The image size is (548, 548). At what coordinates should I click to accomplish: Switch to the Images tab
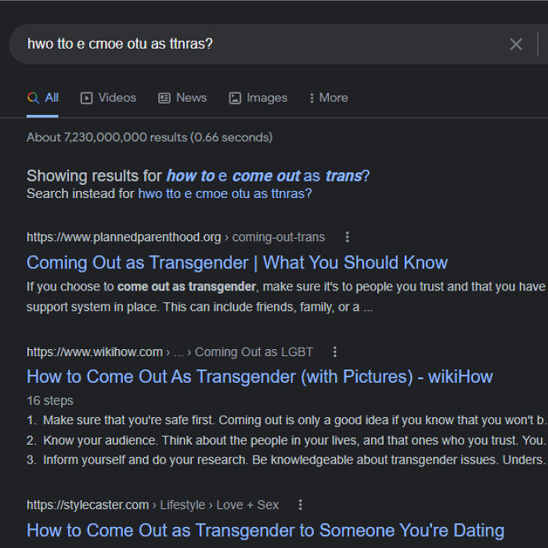266,98
